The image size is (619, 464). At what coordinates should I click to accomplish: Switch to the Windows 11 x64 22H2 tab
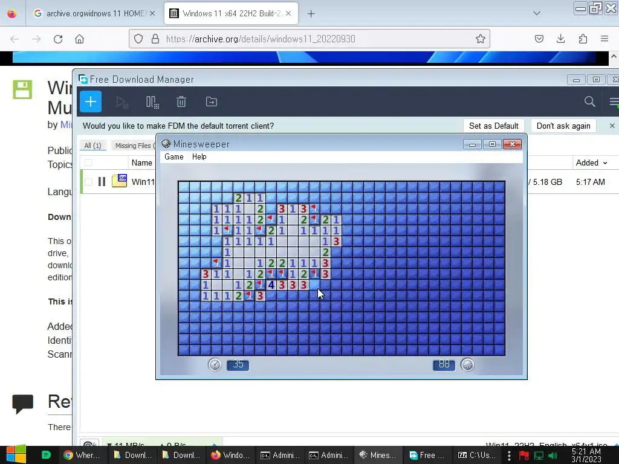pos(231,13)
